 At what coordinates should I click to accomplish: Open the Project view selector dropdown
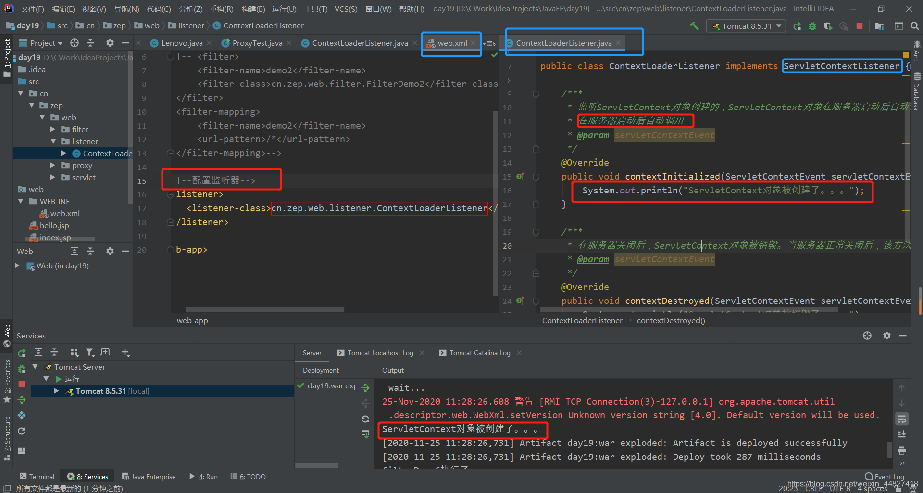tap(46, 43)
